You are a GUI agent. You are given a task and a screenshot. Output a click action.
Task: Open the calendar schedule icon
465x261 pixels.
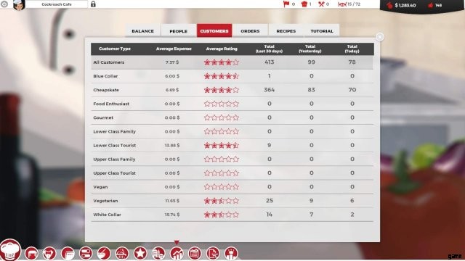click(195, 254)
